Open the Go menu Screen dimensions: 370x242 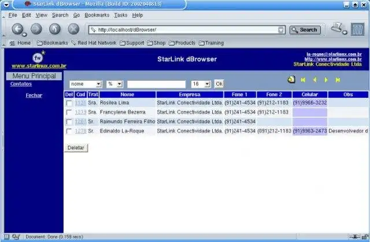[x=76, y=15]
